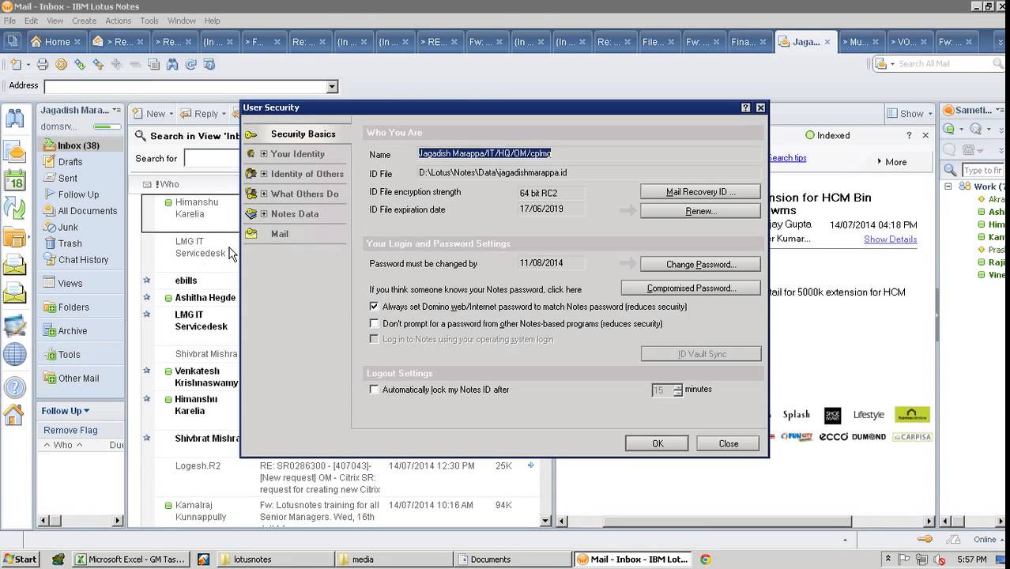Open the Actions menu
The image size is (1010, 569).
coord(118,21)
